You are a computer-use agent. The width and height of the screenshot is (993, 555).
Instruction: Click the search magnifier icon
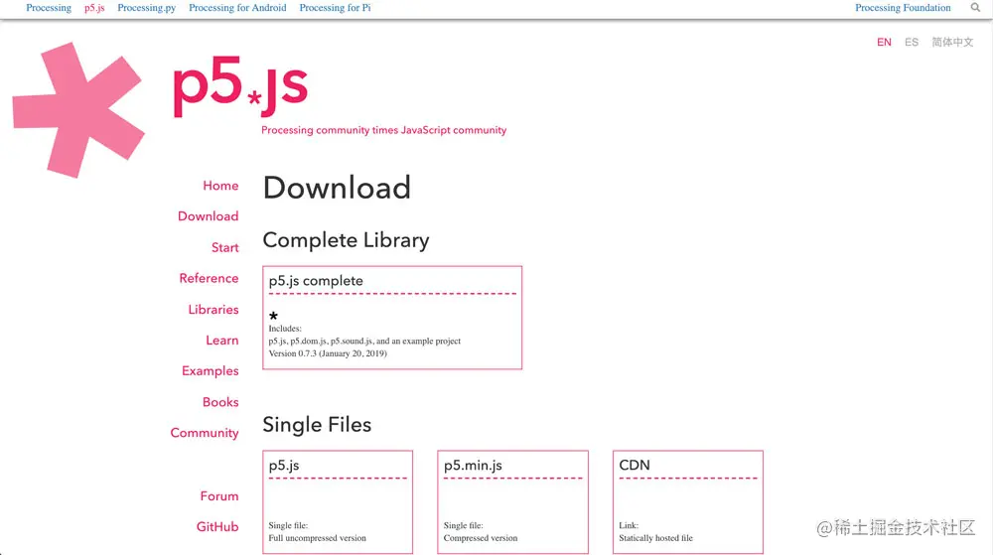click(x=975, y=8)
